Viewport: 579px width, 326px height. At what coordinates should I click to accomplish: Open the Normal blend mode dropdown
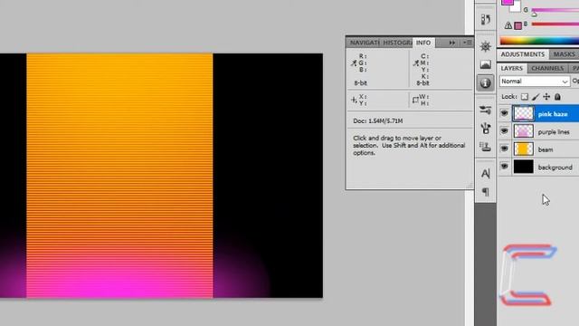535,81
